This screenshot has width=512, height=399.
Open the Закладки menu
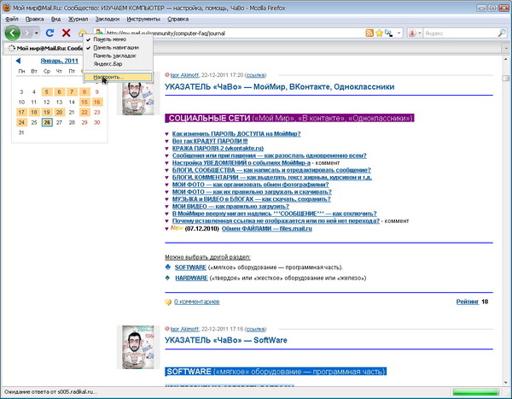tap(108, 19)
